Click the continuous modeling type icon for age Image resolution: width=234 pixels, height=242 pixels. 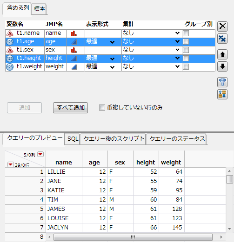[x=74, y=42]
